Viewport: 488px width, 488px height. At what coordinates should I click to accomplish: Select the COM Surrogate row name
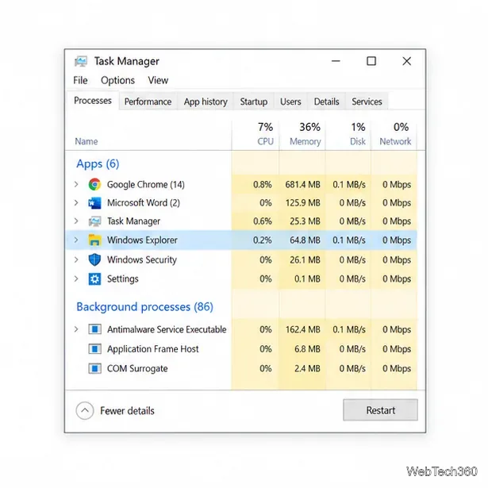[137, 368]
